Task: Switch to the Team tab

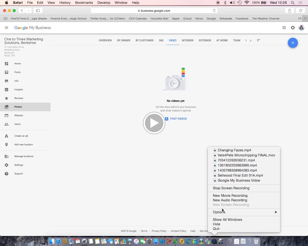Action: [237, 41]
